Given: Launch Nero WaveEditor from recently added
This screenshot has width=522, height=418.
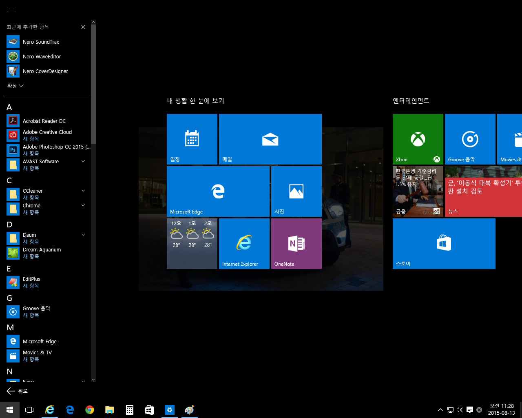Looking at the screenshot, I should click(48, 56).
